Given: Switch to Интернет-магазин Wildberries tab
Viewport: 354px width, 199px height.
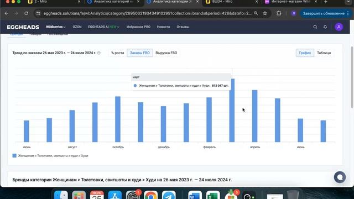Looking at the screenshot, I should 291,2.
